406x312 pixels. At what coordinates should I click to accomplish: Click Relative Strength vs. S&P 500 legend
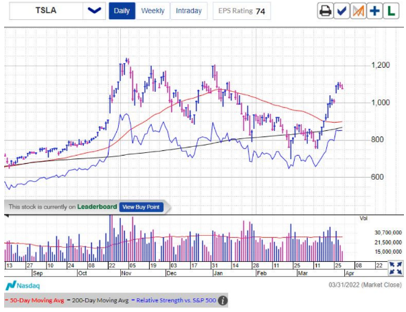click(174, 300)
